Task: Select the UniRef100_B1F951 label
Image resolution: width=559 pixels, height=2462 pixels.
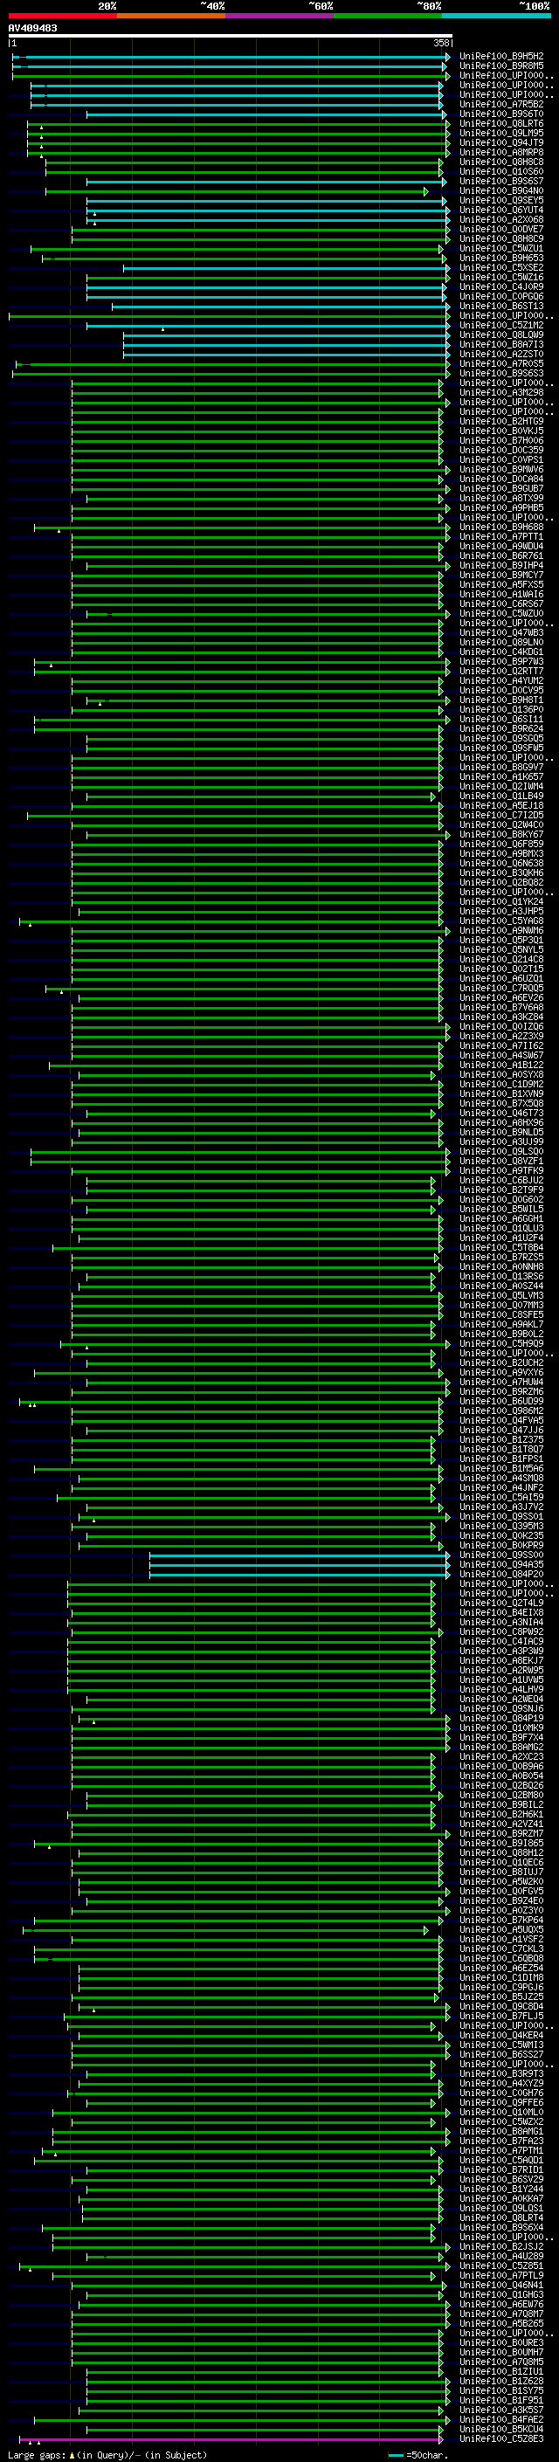Action: click(501, 2401)
